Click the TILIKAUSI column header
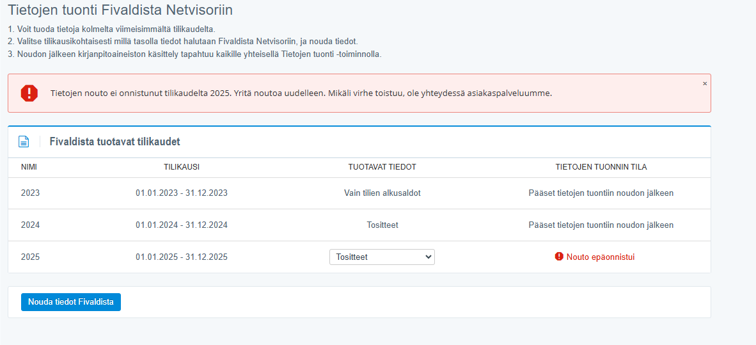 point(182,167)
